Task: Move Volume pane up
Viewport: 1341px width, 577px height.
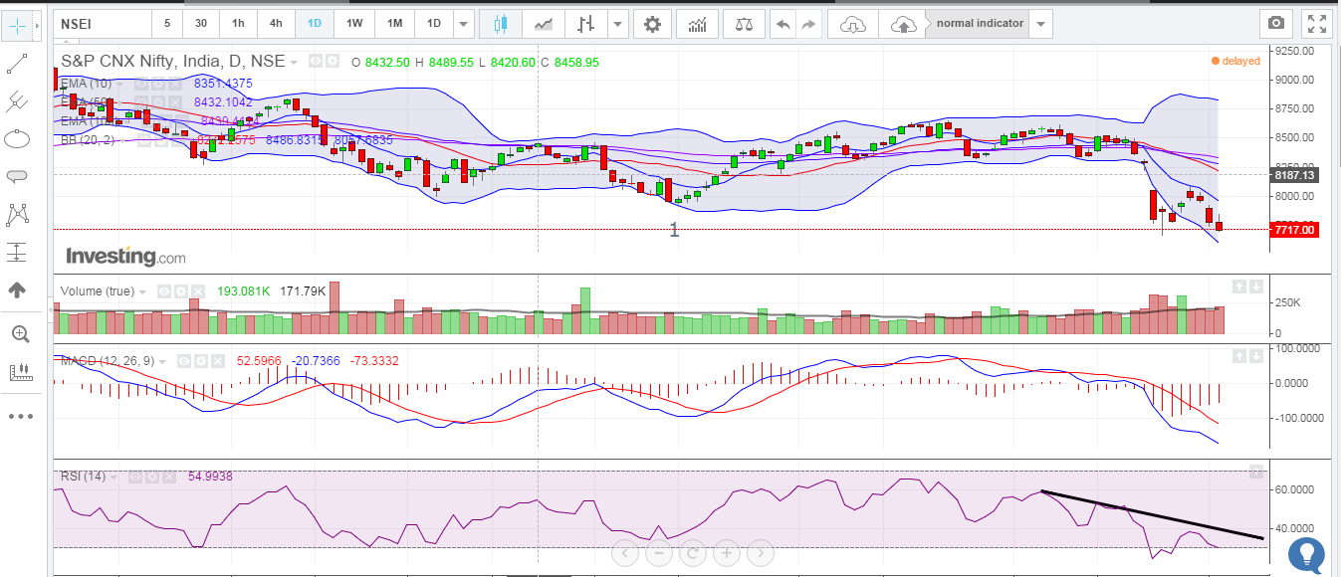Action: click(x=1238, y=287)
